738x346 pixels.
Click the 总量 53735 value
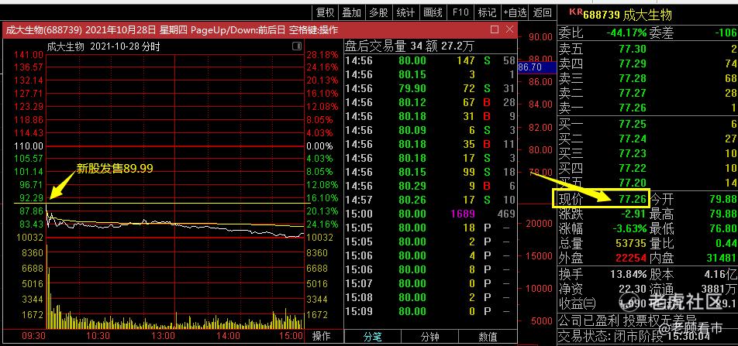click(631, 244)
